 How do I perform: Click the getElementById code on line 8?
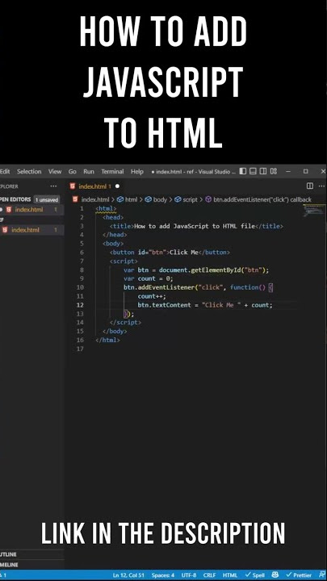(196, 270)
